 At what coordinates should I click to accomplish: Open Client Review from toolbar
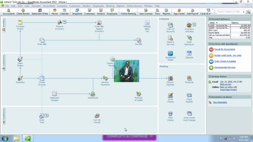click(x=23, y=12)
